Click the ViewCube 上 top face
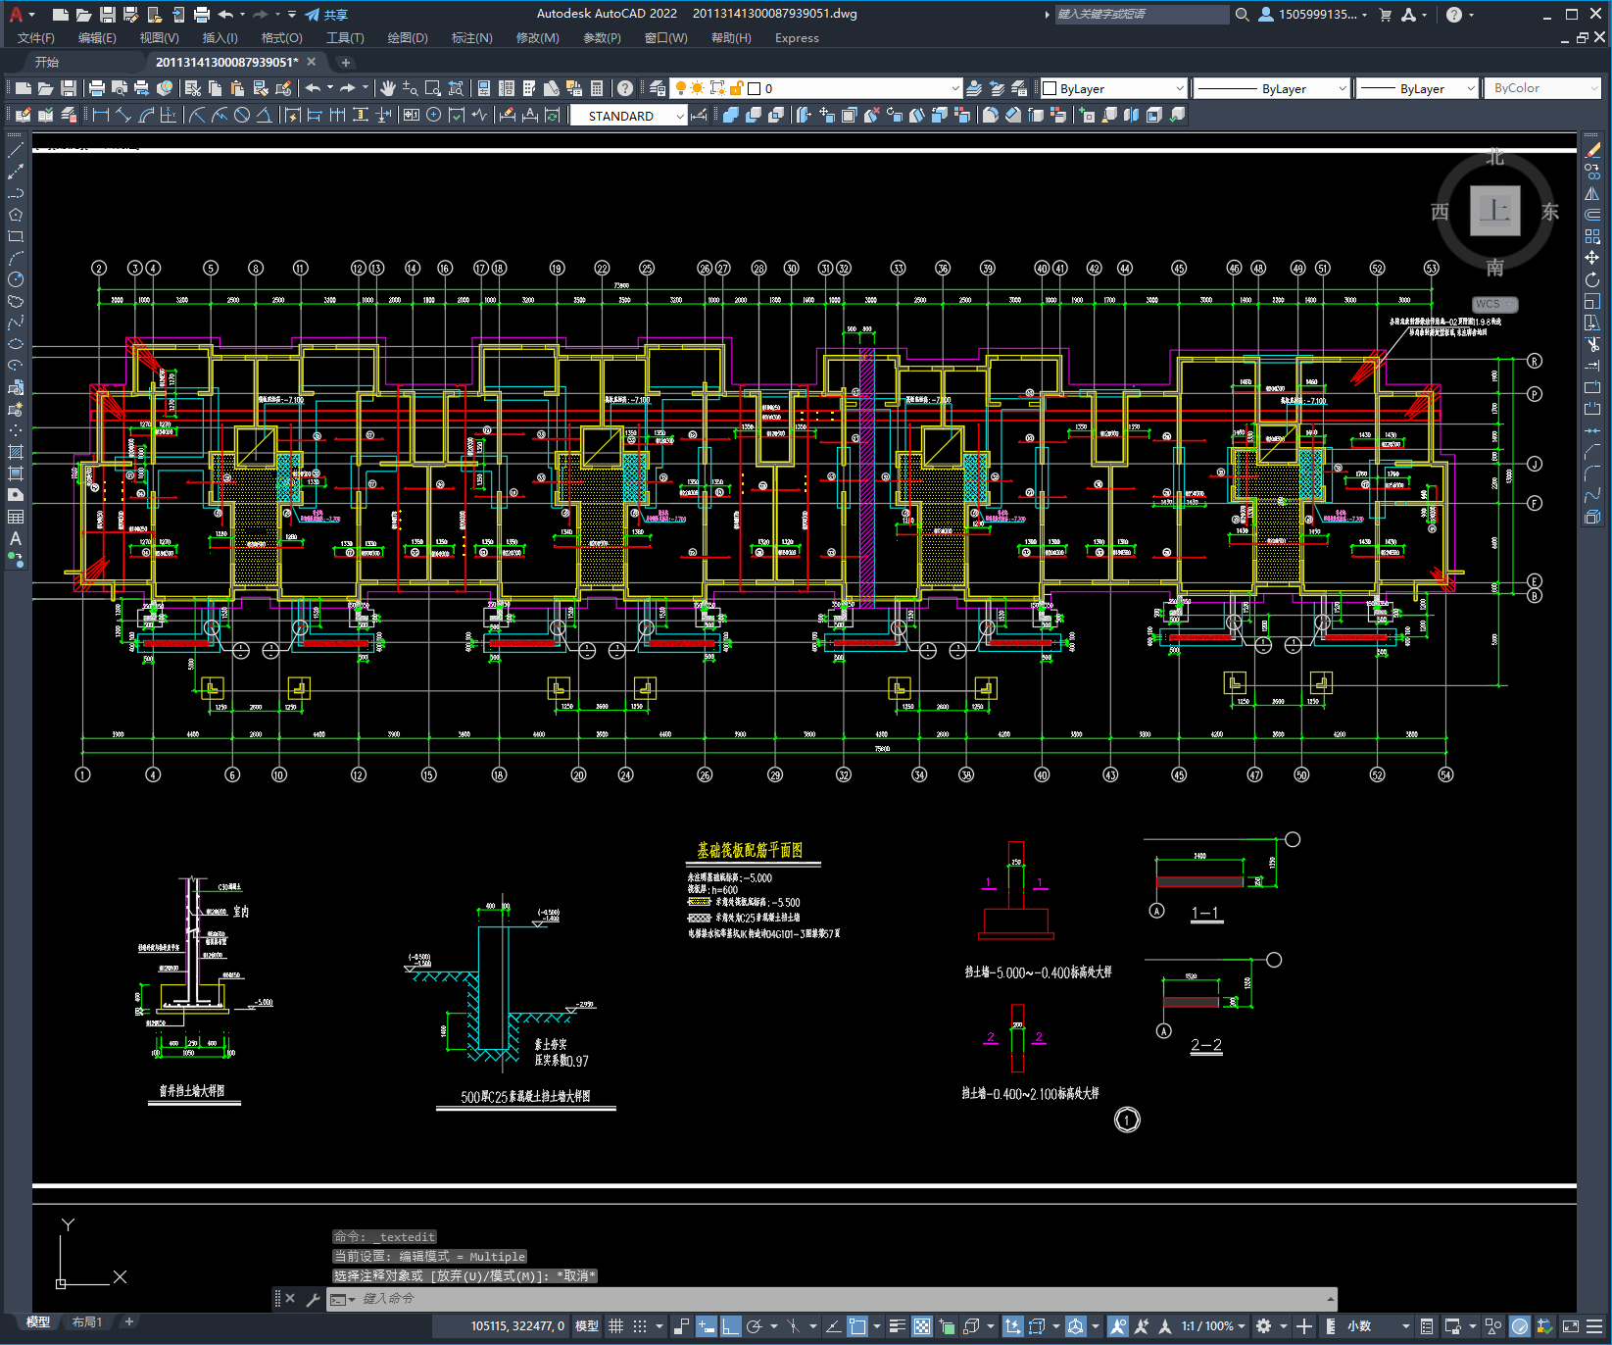The width and height of the screenshot is (1612, 1345). point(1494,211)
